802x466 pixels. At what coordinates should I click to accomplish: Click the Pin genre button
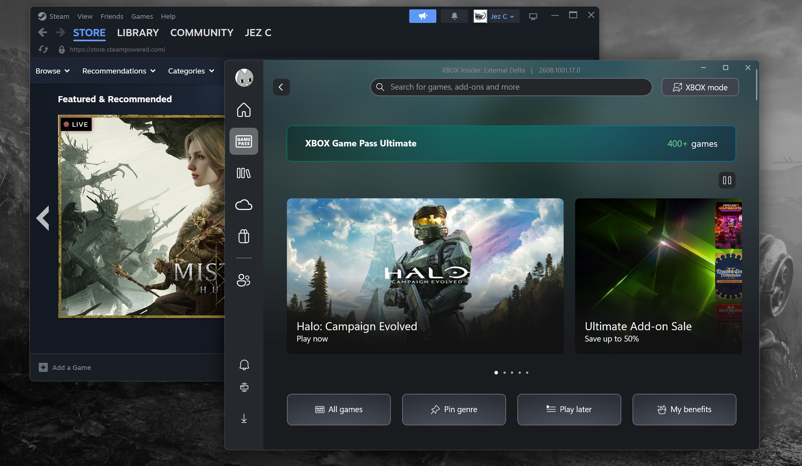(454, 409)
